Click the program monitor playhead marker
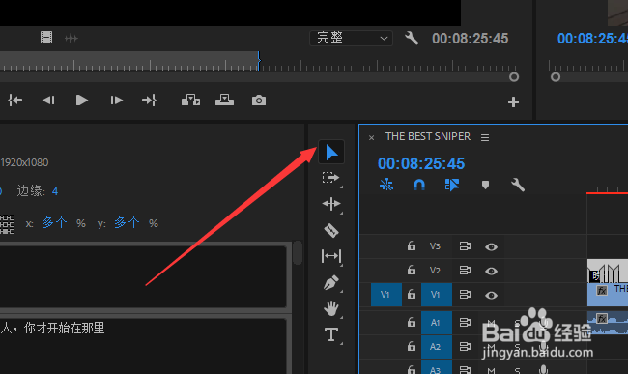Viewport: 628px width, 374px height. click(x=259, y=61)
